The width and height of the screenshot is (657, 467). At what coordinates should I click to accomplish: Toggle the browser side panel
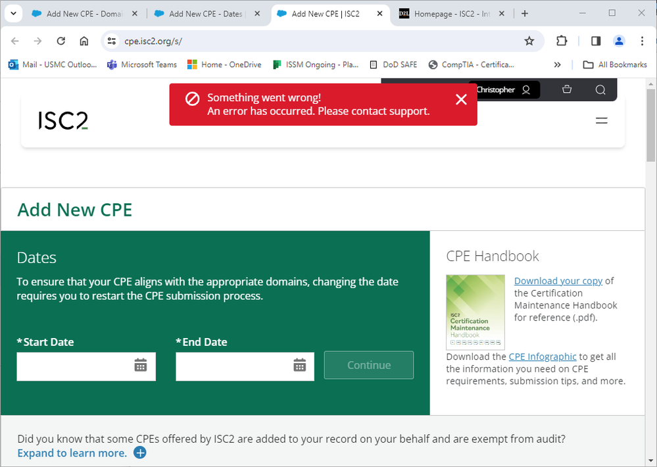pyautogui.click(x=596, y=41)
